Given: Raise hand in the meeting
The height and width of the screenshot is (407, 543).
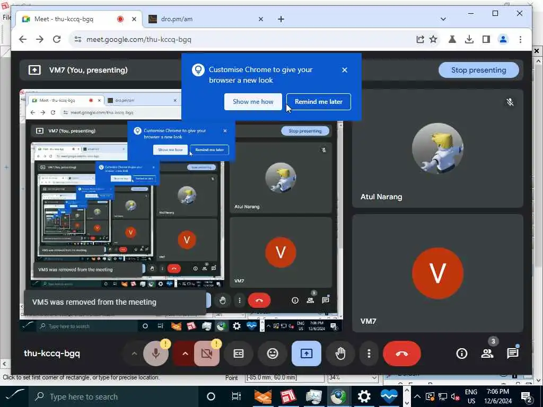Looking at the screenshot, I should point(340,353).
